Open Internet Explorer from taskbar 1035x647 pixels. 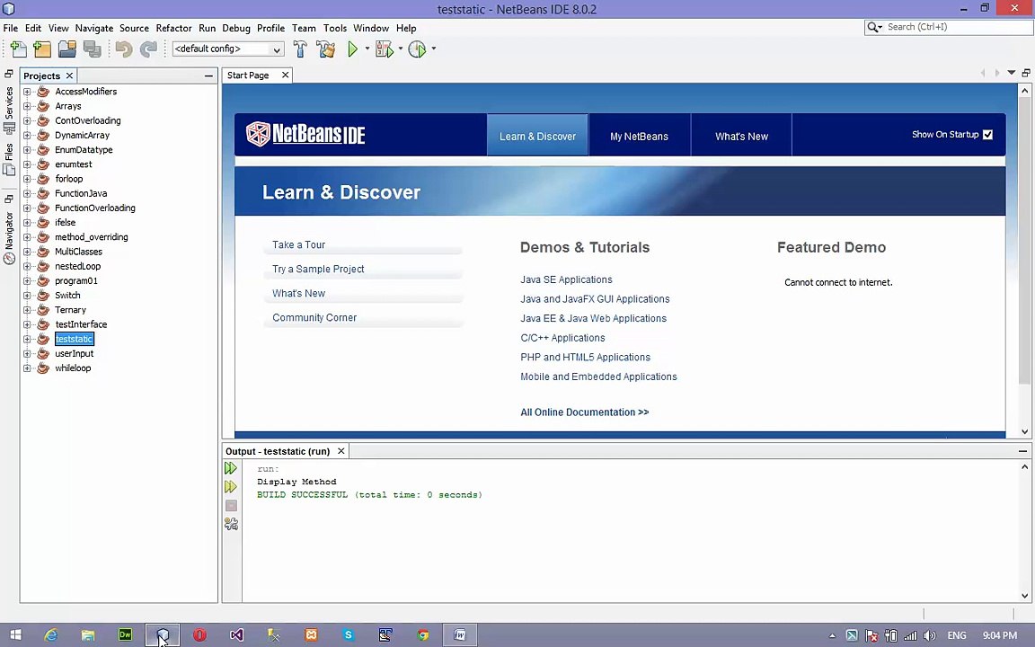(x=51, y=635)
